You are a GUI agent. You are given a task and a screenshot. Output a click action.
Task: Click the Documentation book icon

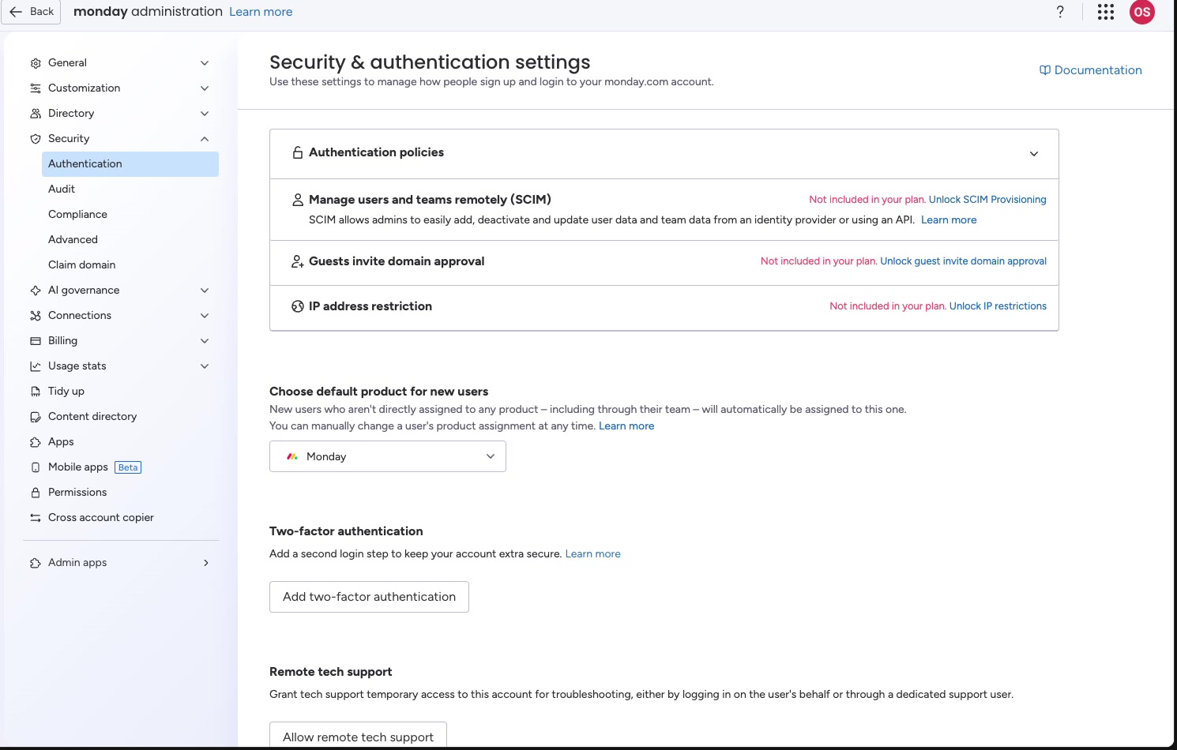pos(1045,70)
